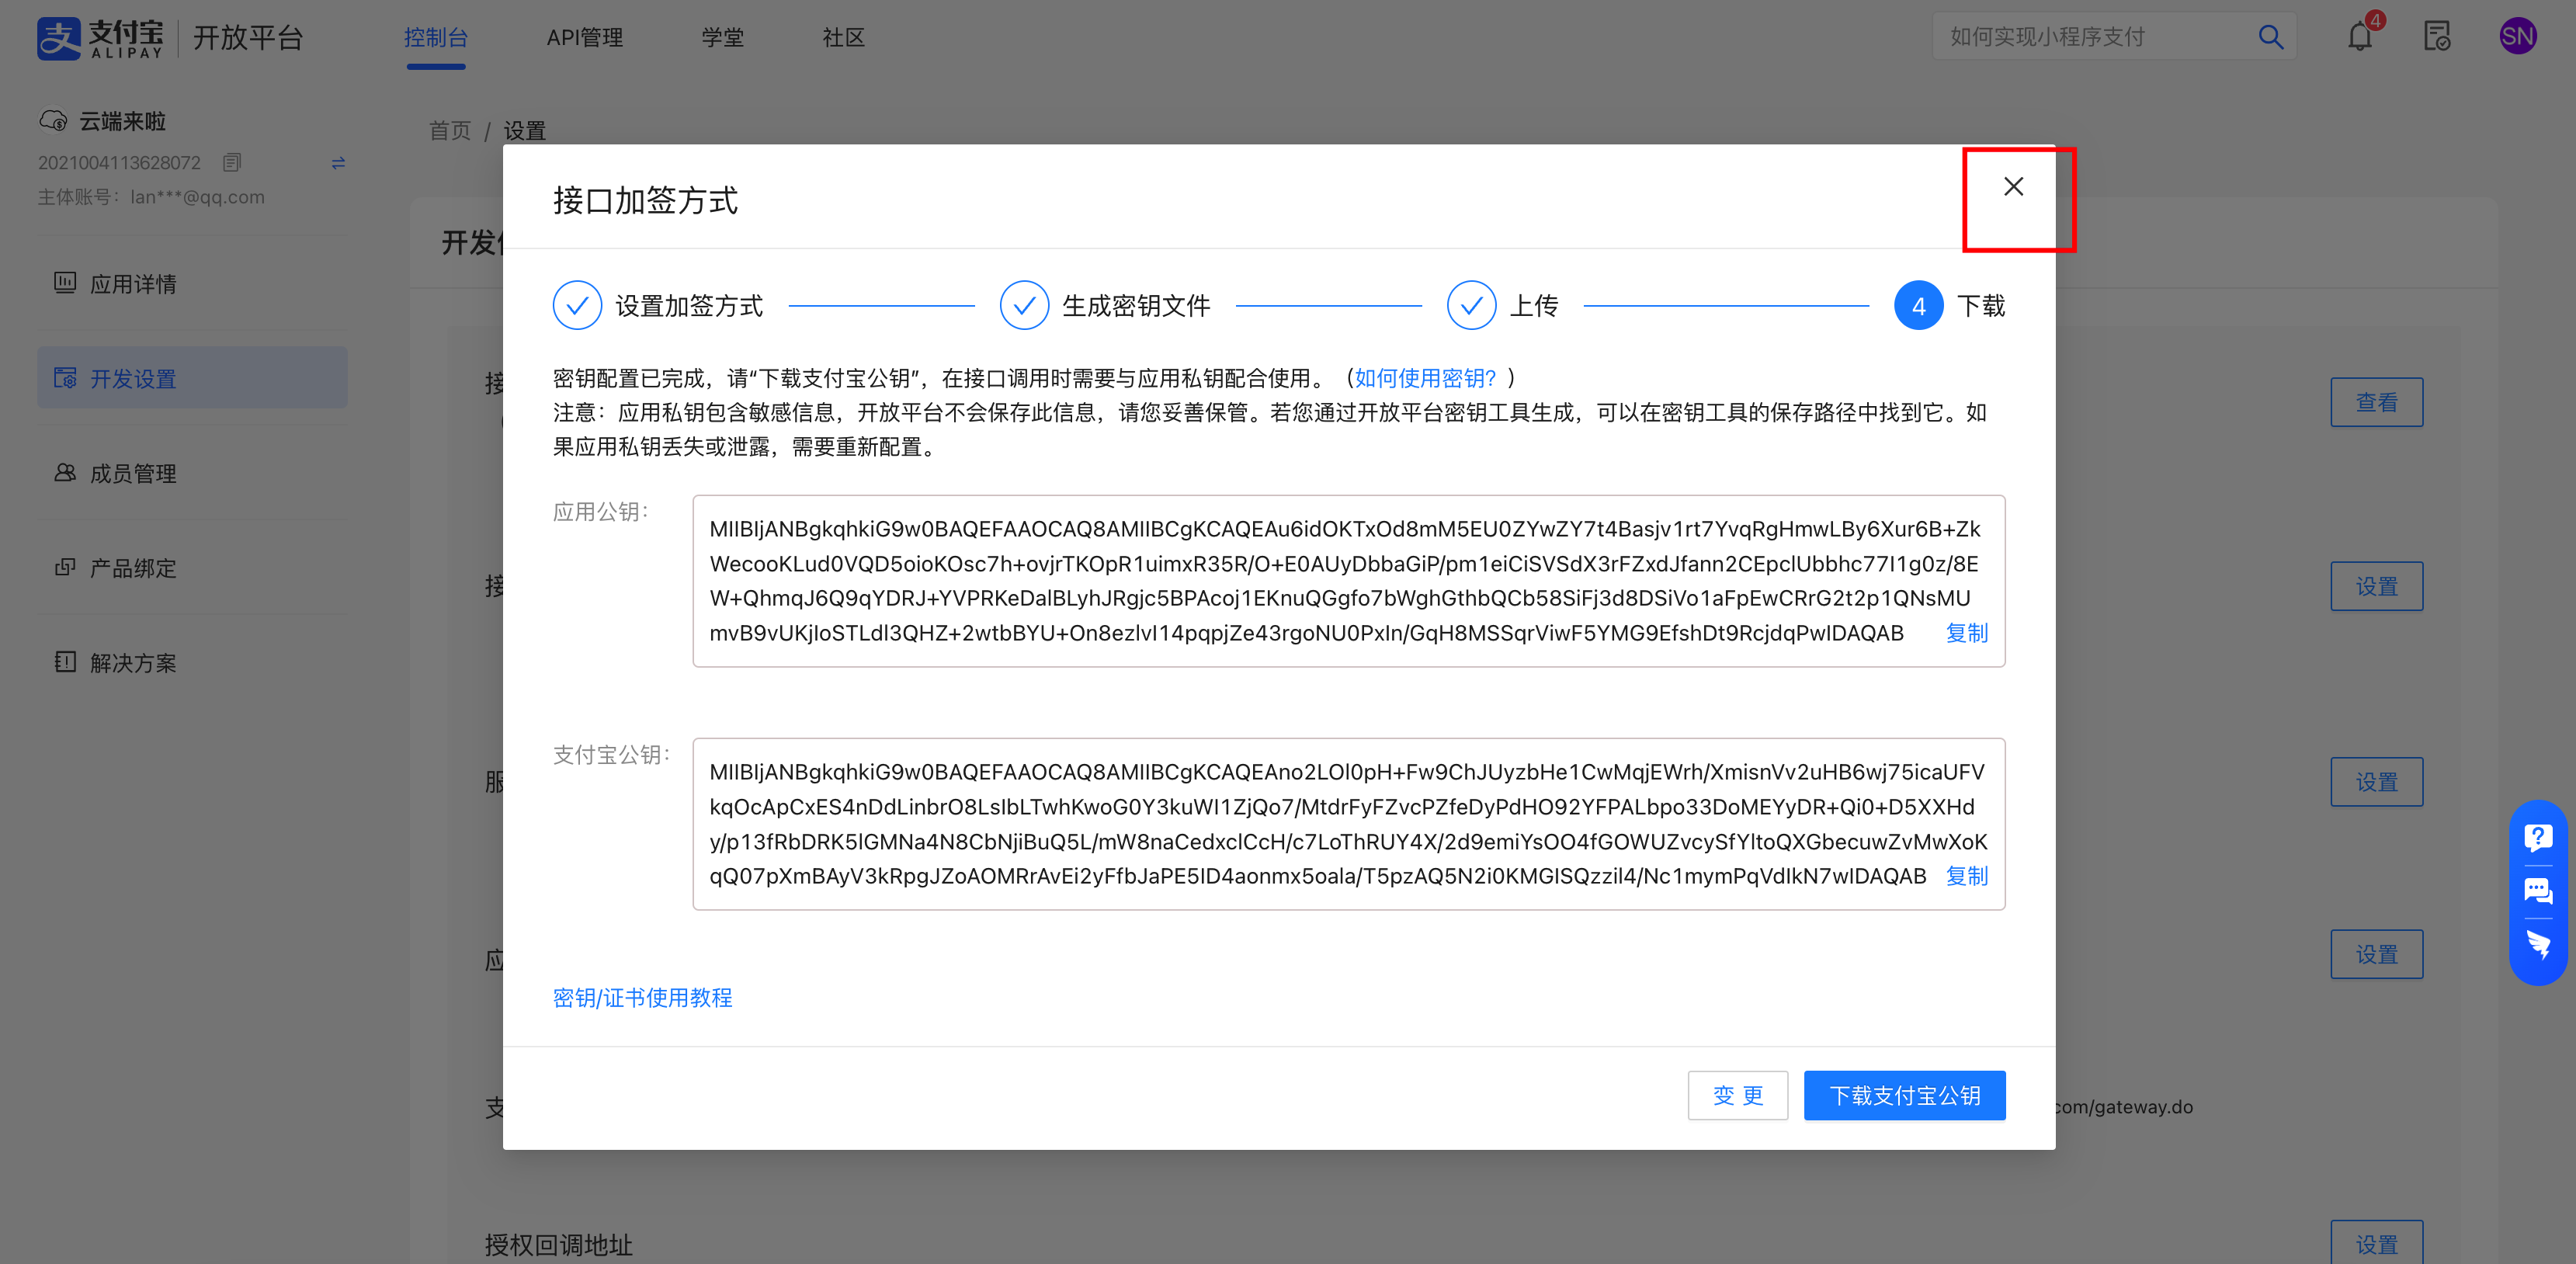
Task: Click the 应用详情 sidebar icon
Action: [65, 283]
